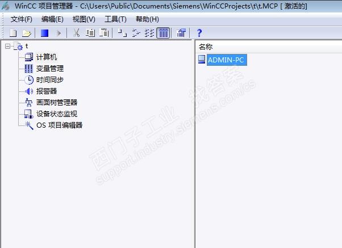
Task: Select ADMIN-PC in the list
Action: click(227, 60)
